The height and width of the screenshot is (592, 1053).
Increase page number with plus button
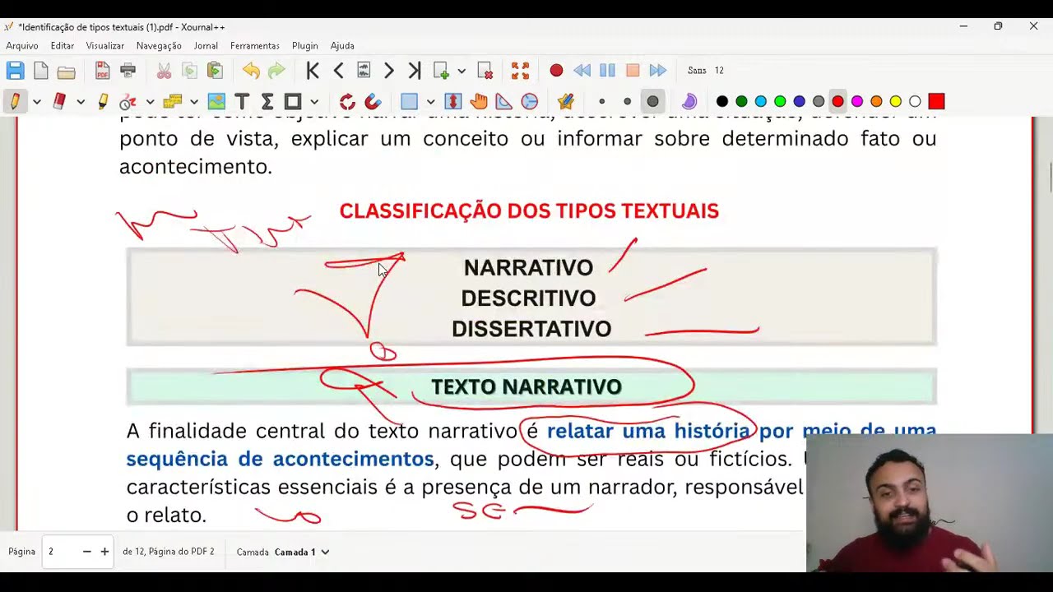[104, 552]
